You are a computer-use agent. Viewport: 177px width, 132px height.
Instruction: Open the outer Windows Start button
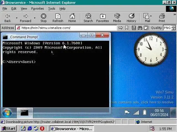point(9,128)
